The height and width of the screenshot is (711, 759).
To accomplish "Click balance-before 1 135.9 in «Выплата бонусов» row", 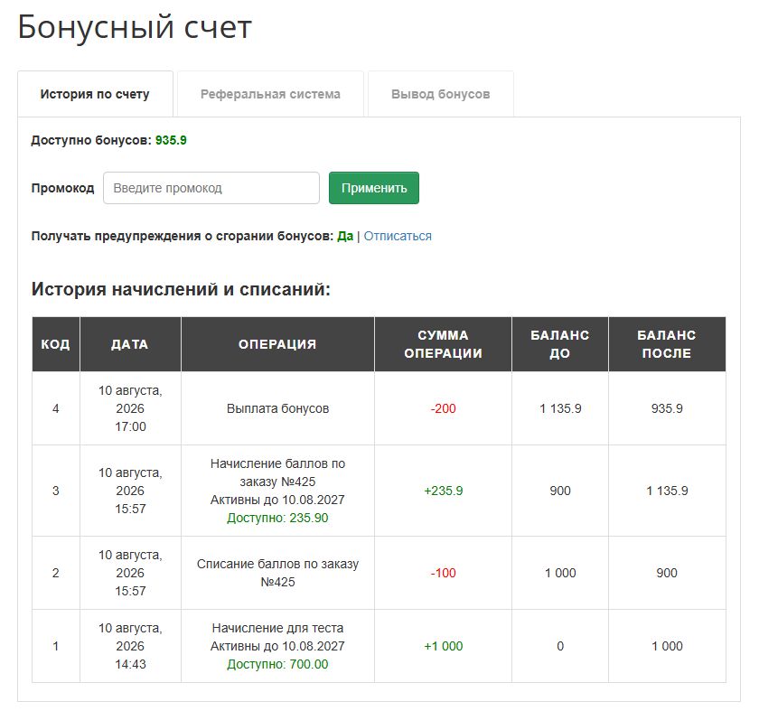I will pyautogui.click(x=560, y=408).
